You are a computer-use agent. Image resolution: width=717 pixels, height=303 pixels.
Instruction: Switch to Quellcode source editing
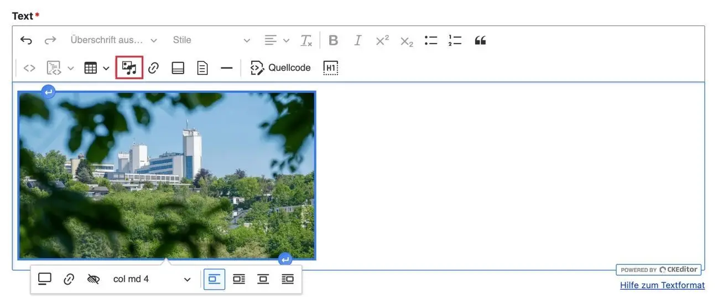pyautogui.click(x=280, y=68)
